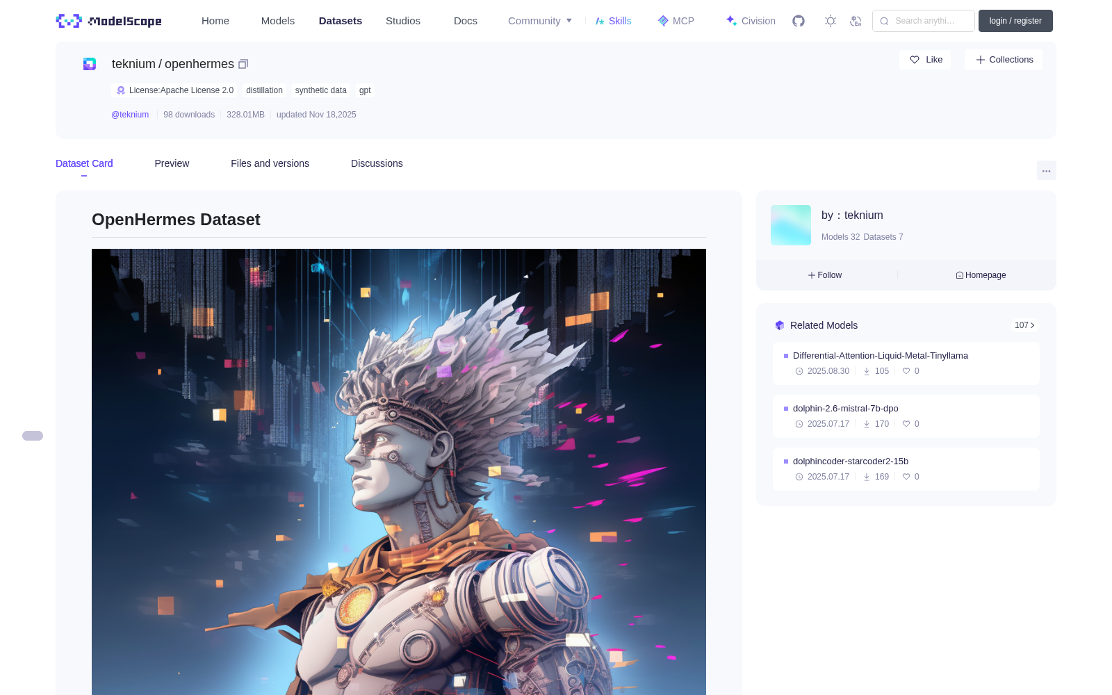
Task: Select Datasets in the top navigation
Action: [x=341, y=21]
